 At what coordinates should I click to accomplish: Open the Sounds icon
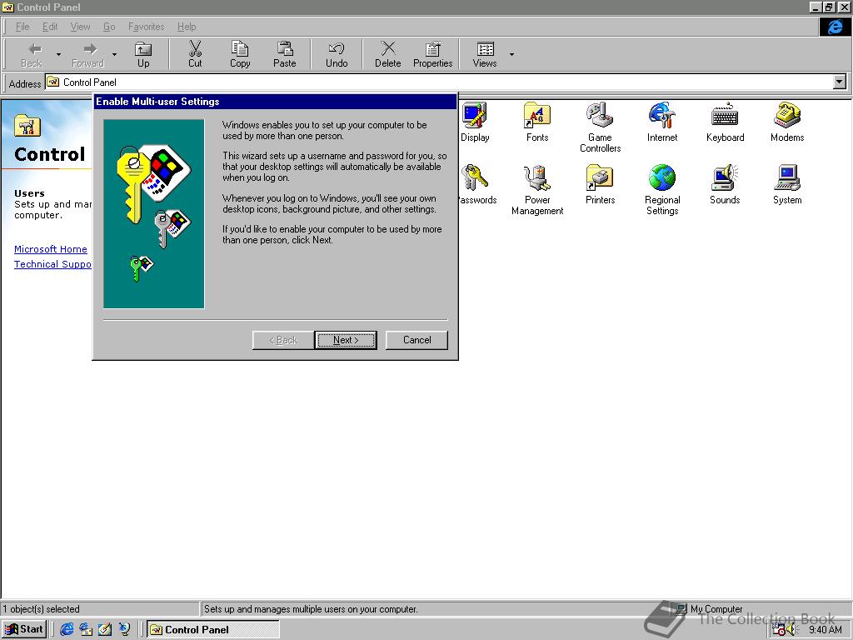[x=725, y=185]
